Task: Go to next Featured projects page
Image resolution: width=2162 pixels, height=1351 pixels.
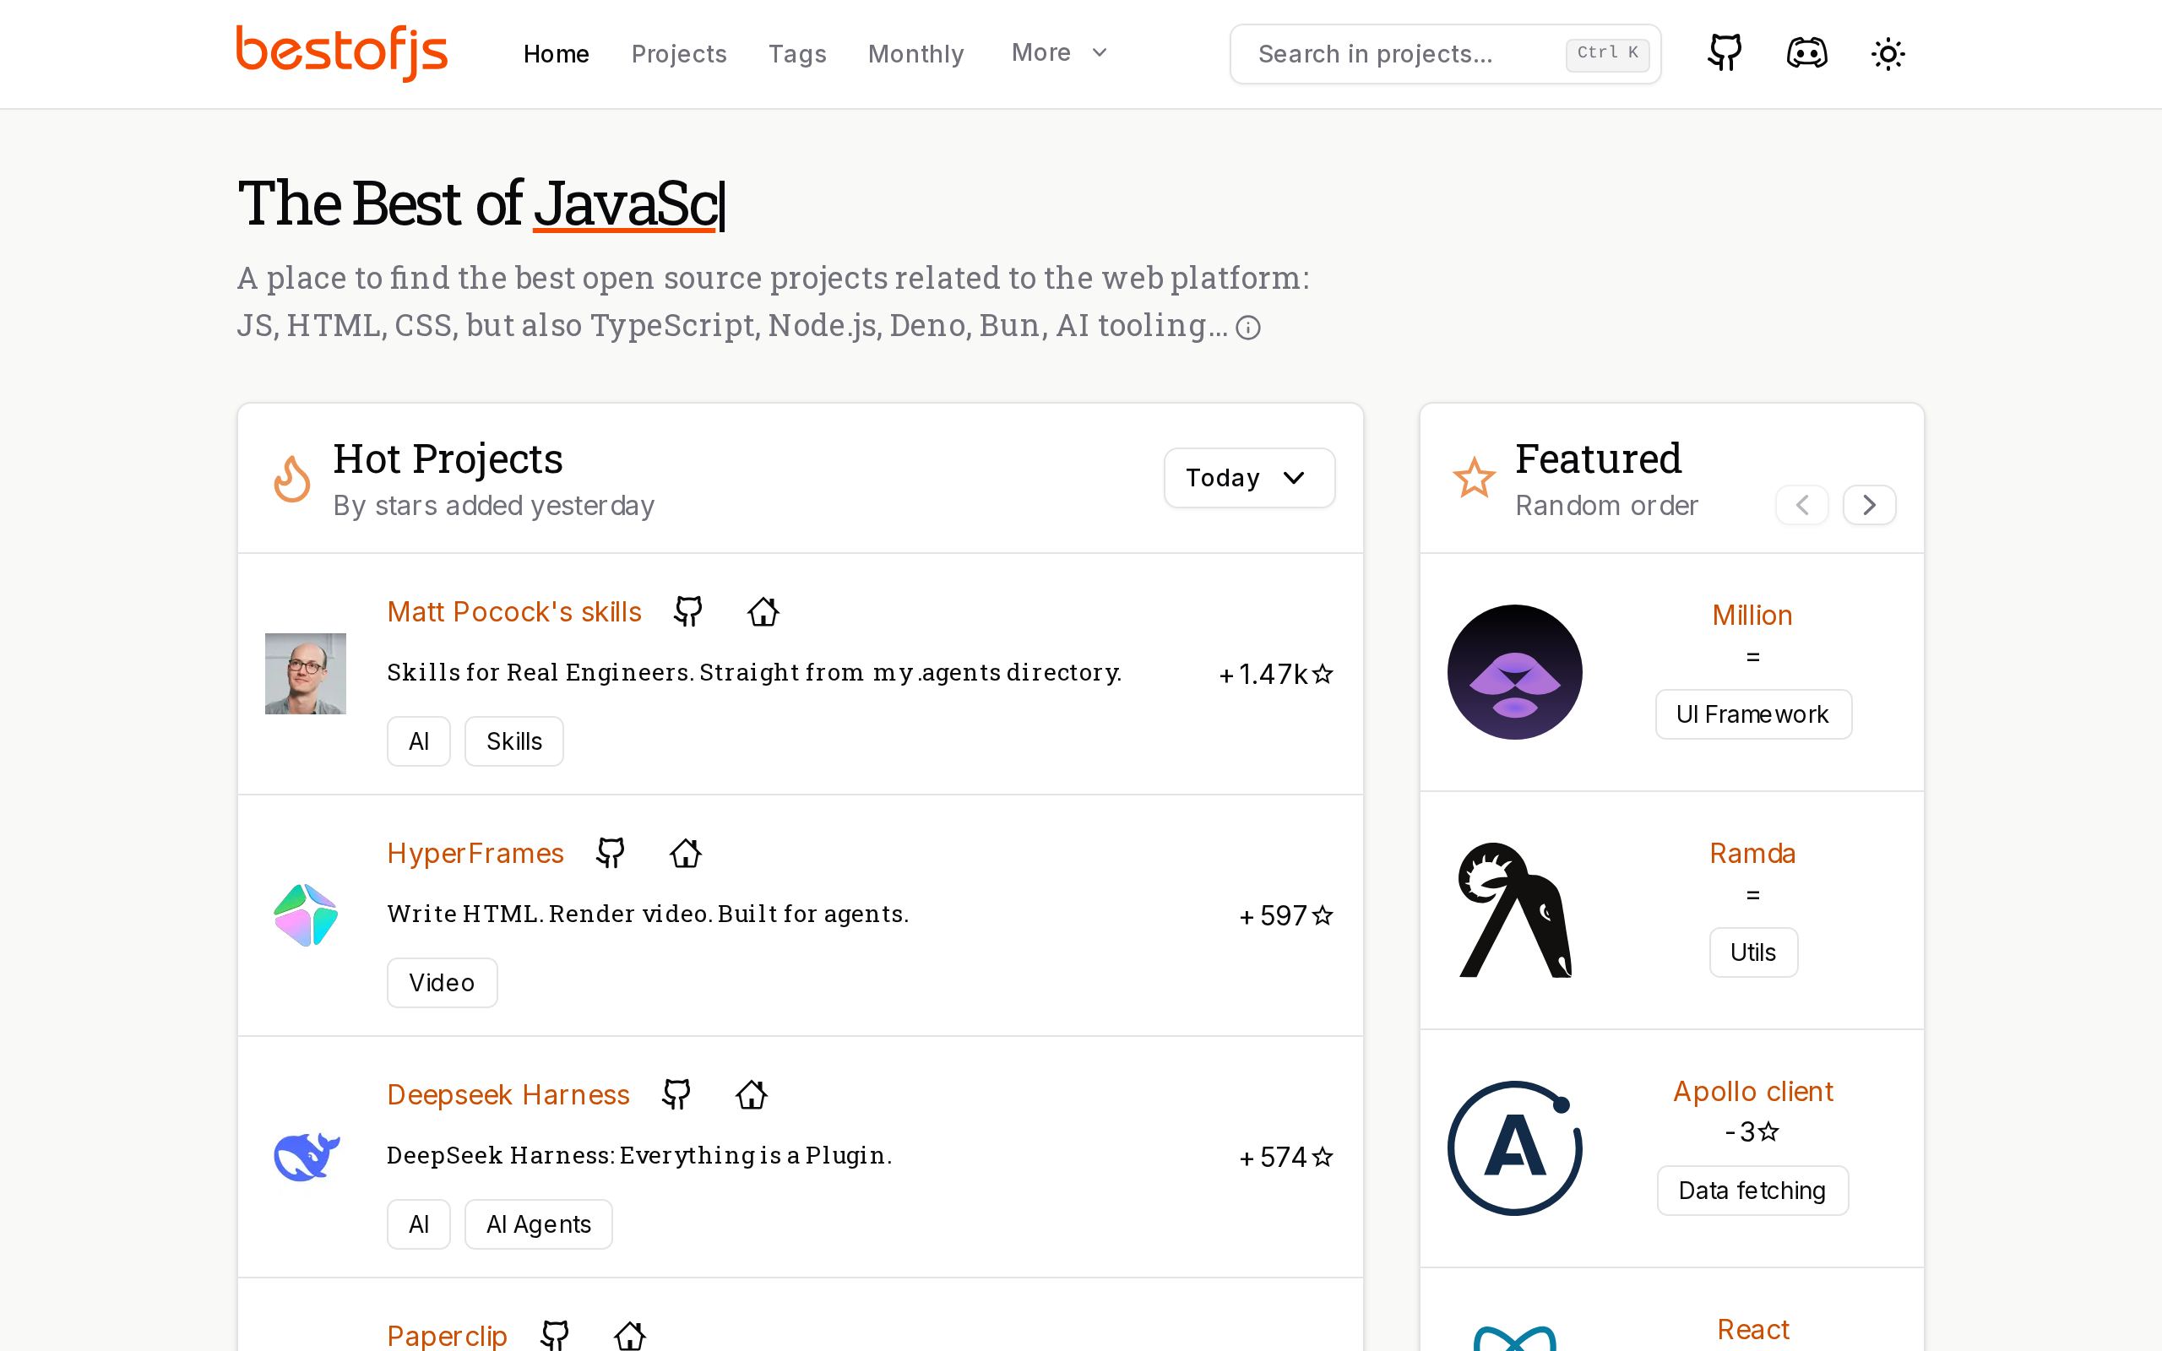Action: pyautogui.click(x=1869, y=505)
